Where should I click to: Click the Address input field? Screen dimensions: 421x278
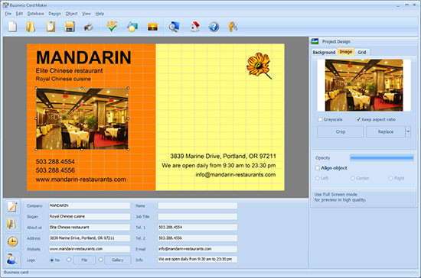coord(90,238)
